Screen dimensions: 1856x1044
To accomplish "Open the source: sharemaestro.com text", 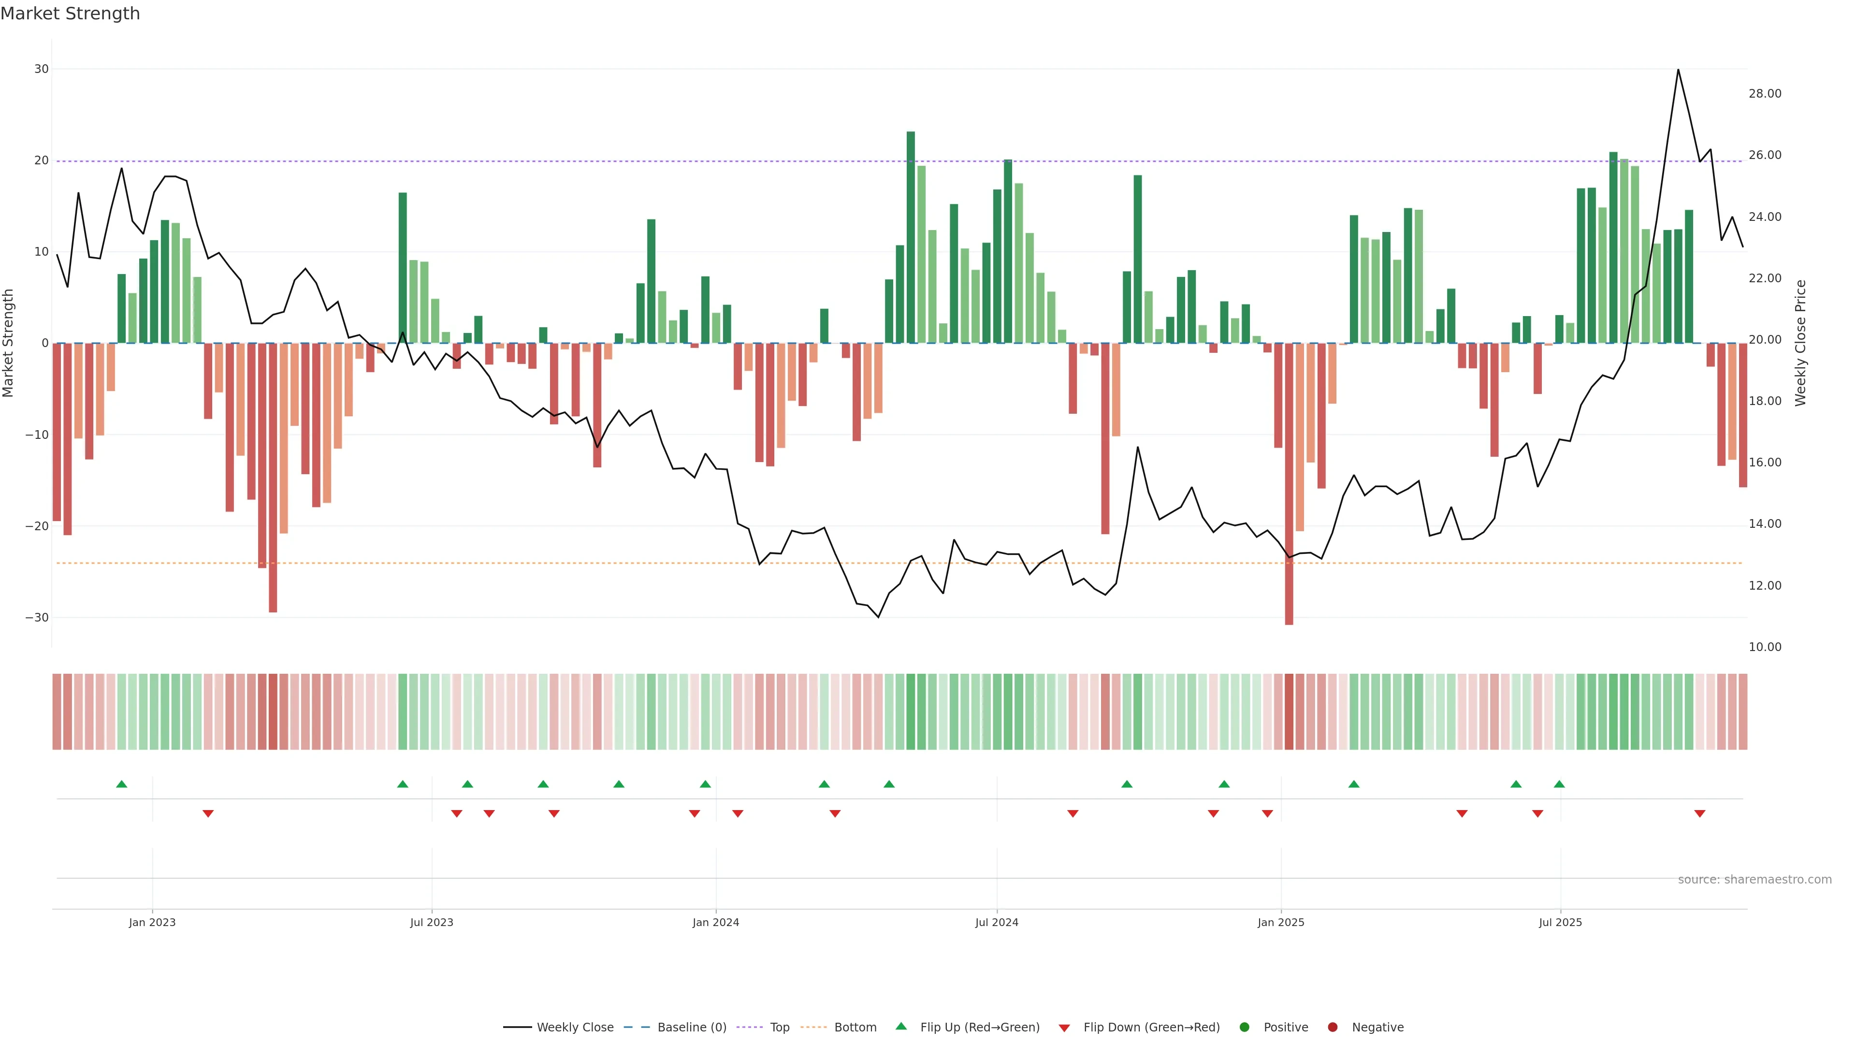I will pyautogui.click(x=1754, y=880).
